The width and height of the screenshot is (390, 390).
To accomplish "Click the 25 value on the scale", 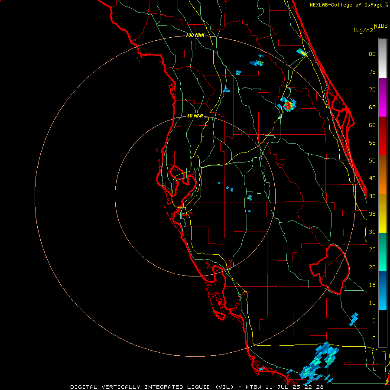I will 372,250.
